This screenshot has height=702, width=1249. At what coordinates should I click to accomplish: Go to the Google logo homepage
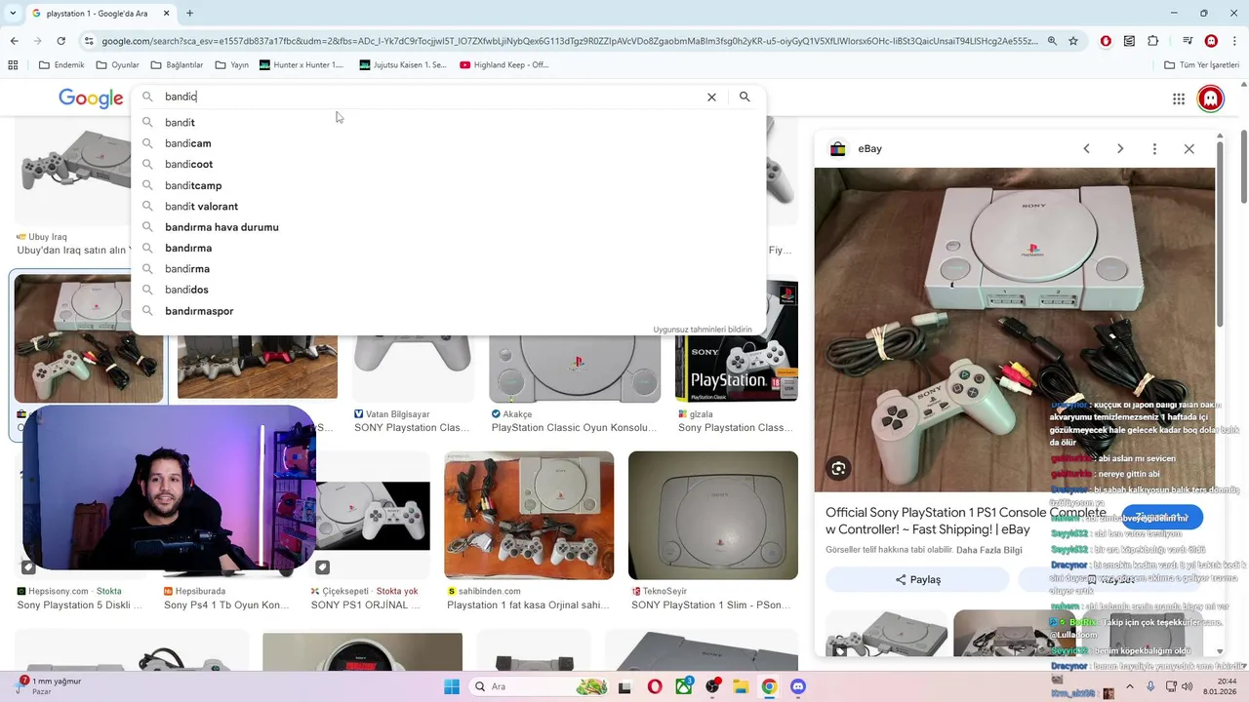click(91, 98)
